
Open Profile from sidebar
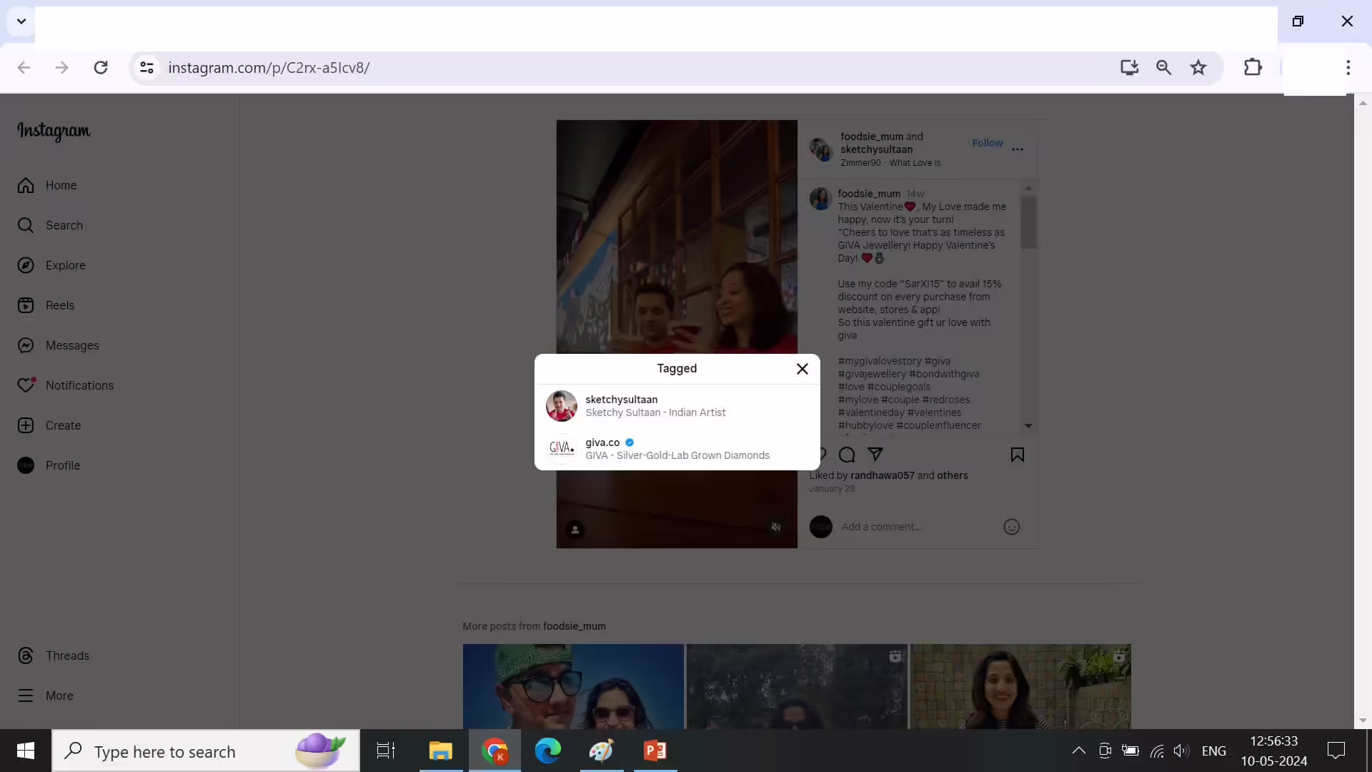(49, 465)
